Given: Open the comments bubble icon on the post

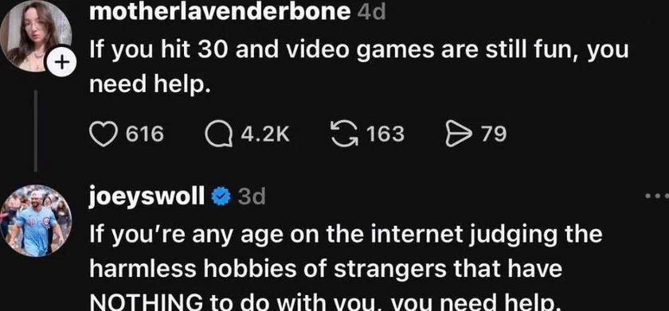Looking at the screenshot, I should 217,134.
